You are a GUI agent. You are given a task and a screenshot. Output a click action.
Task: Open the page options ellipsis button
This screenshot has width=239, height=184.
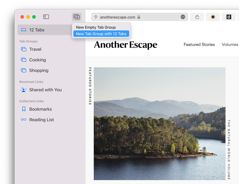click(x=183, y=17)
